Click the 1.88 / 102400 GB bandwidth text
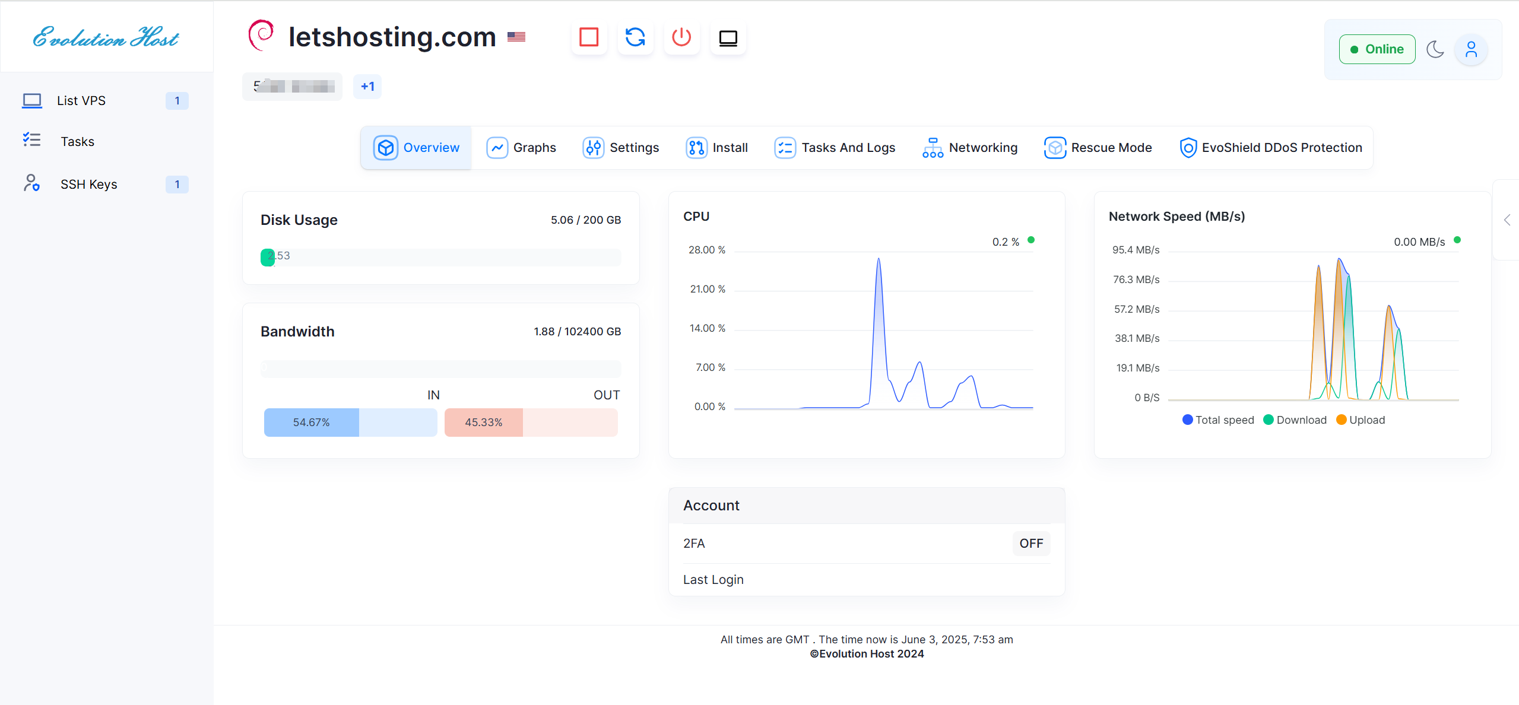Screen dimensions: 1519x705 [x=578, y=332]
